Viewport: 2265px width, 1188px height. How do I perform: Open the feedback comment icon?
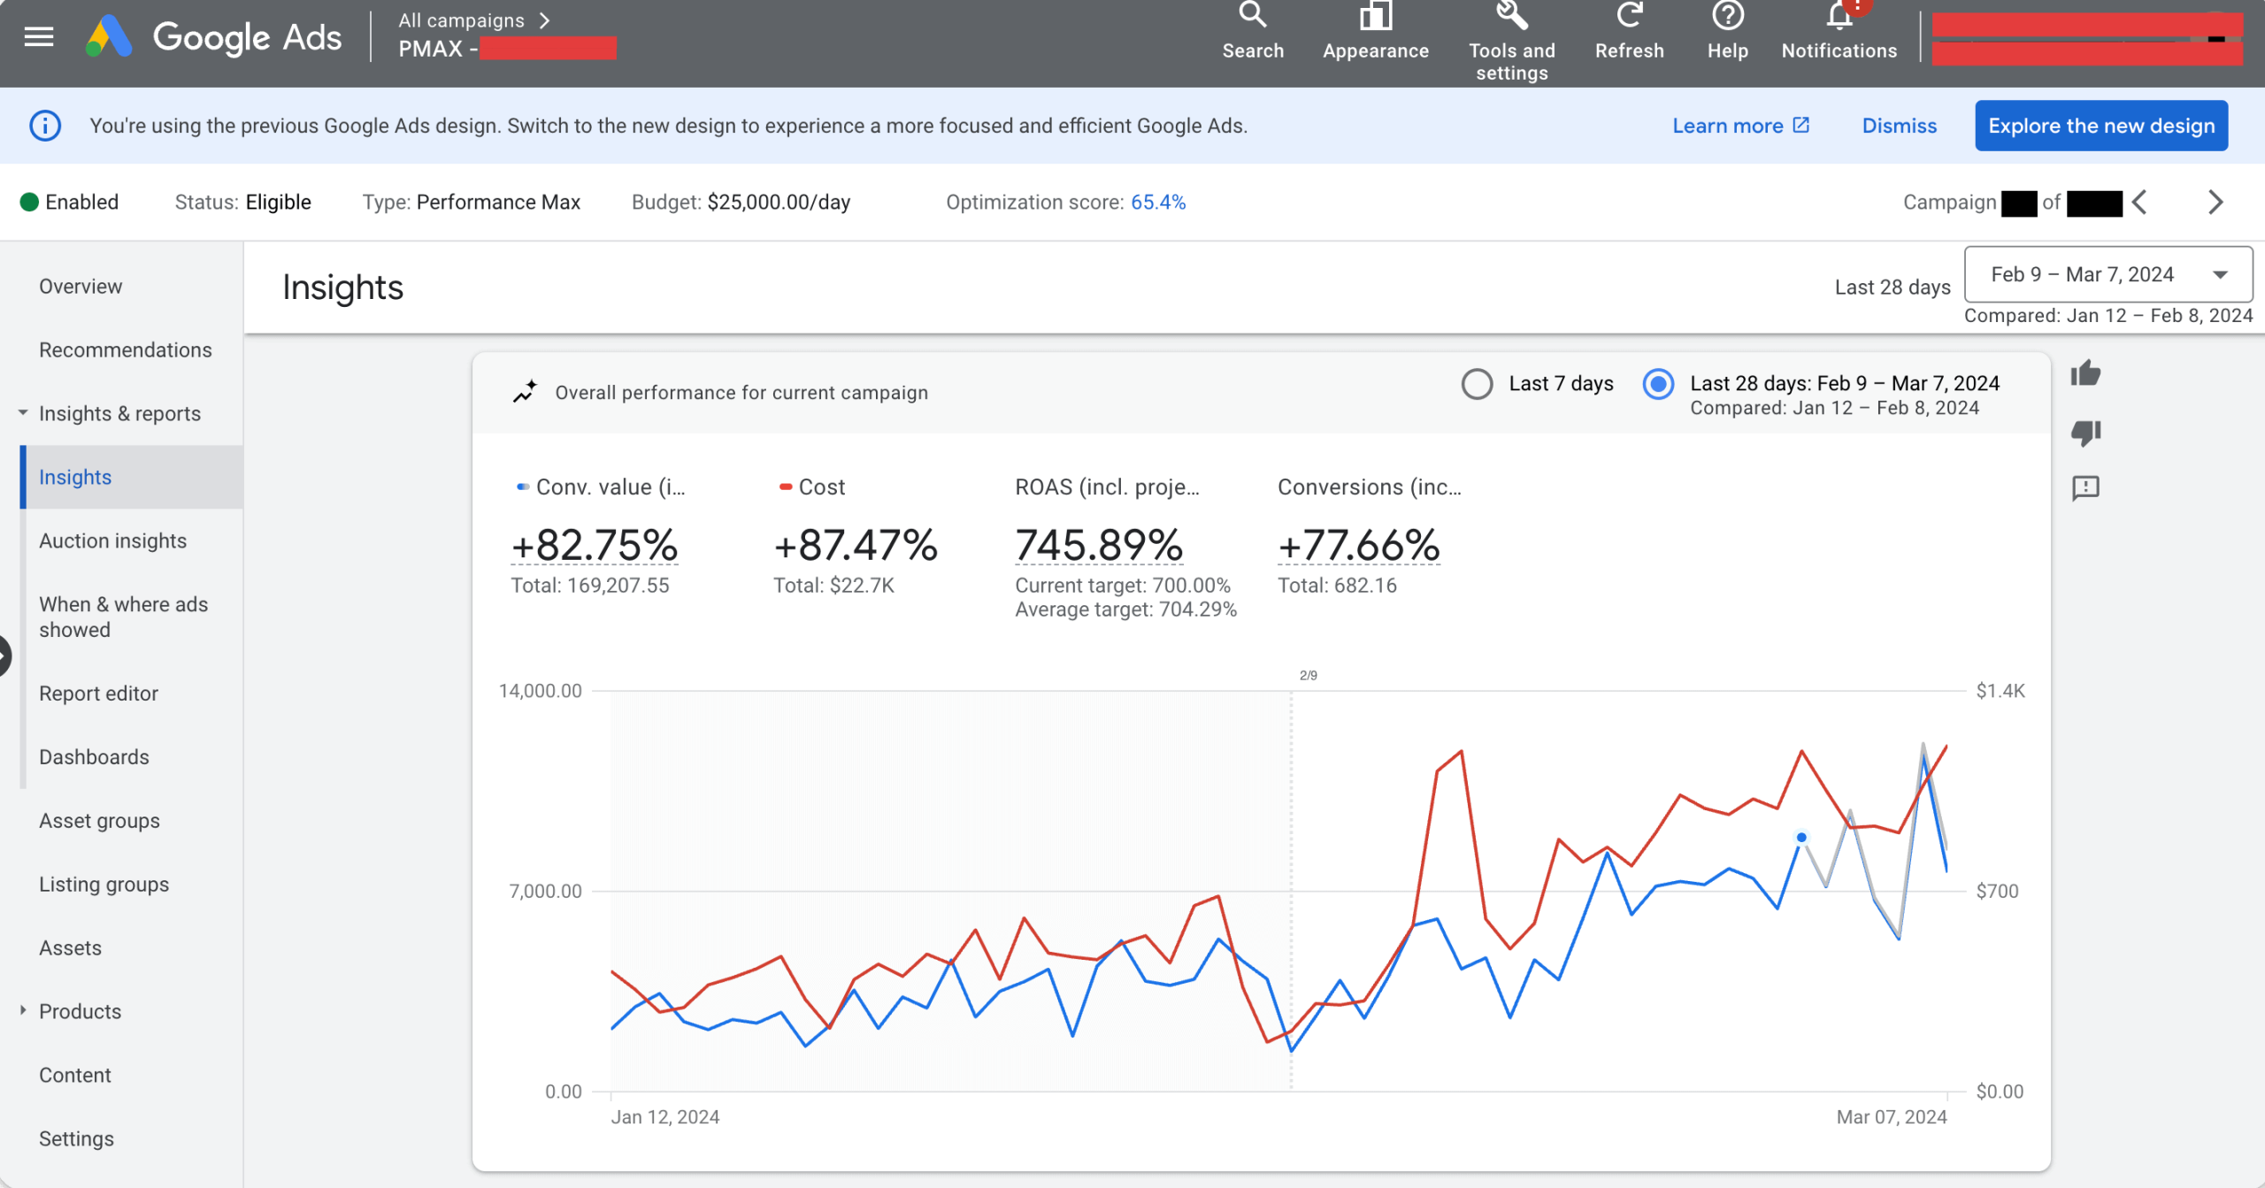pos(2085,488)
